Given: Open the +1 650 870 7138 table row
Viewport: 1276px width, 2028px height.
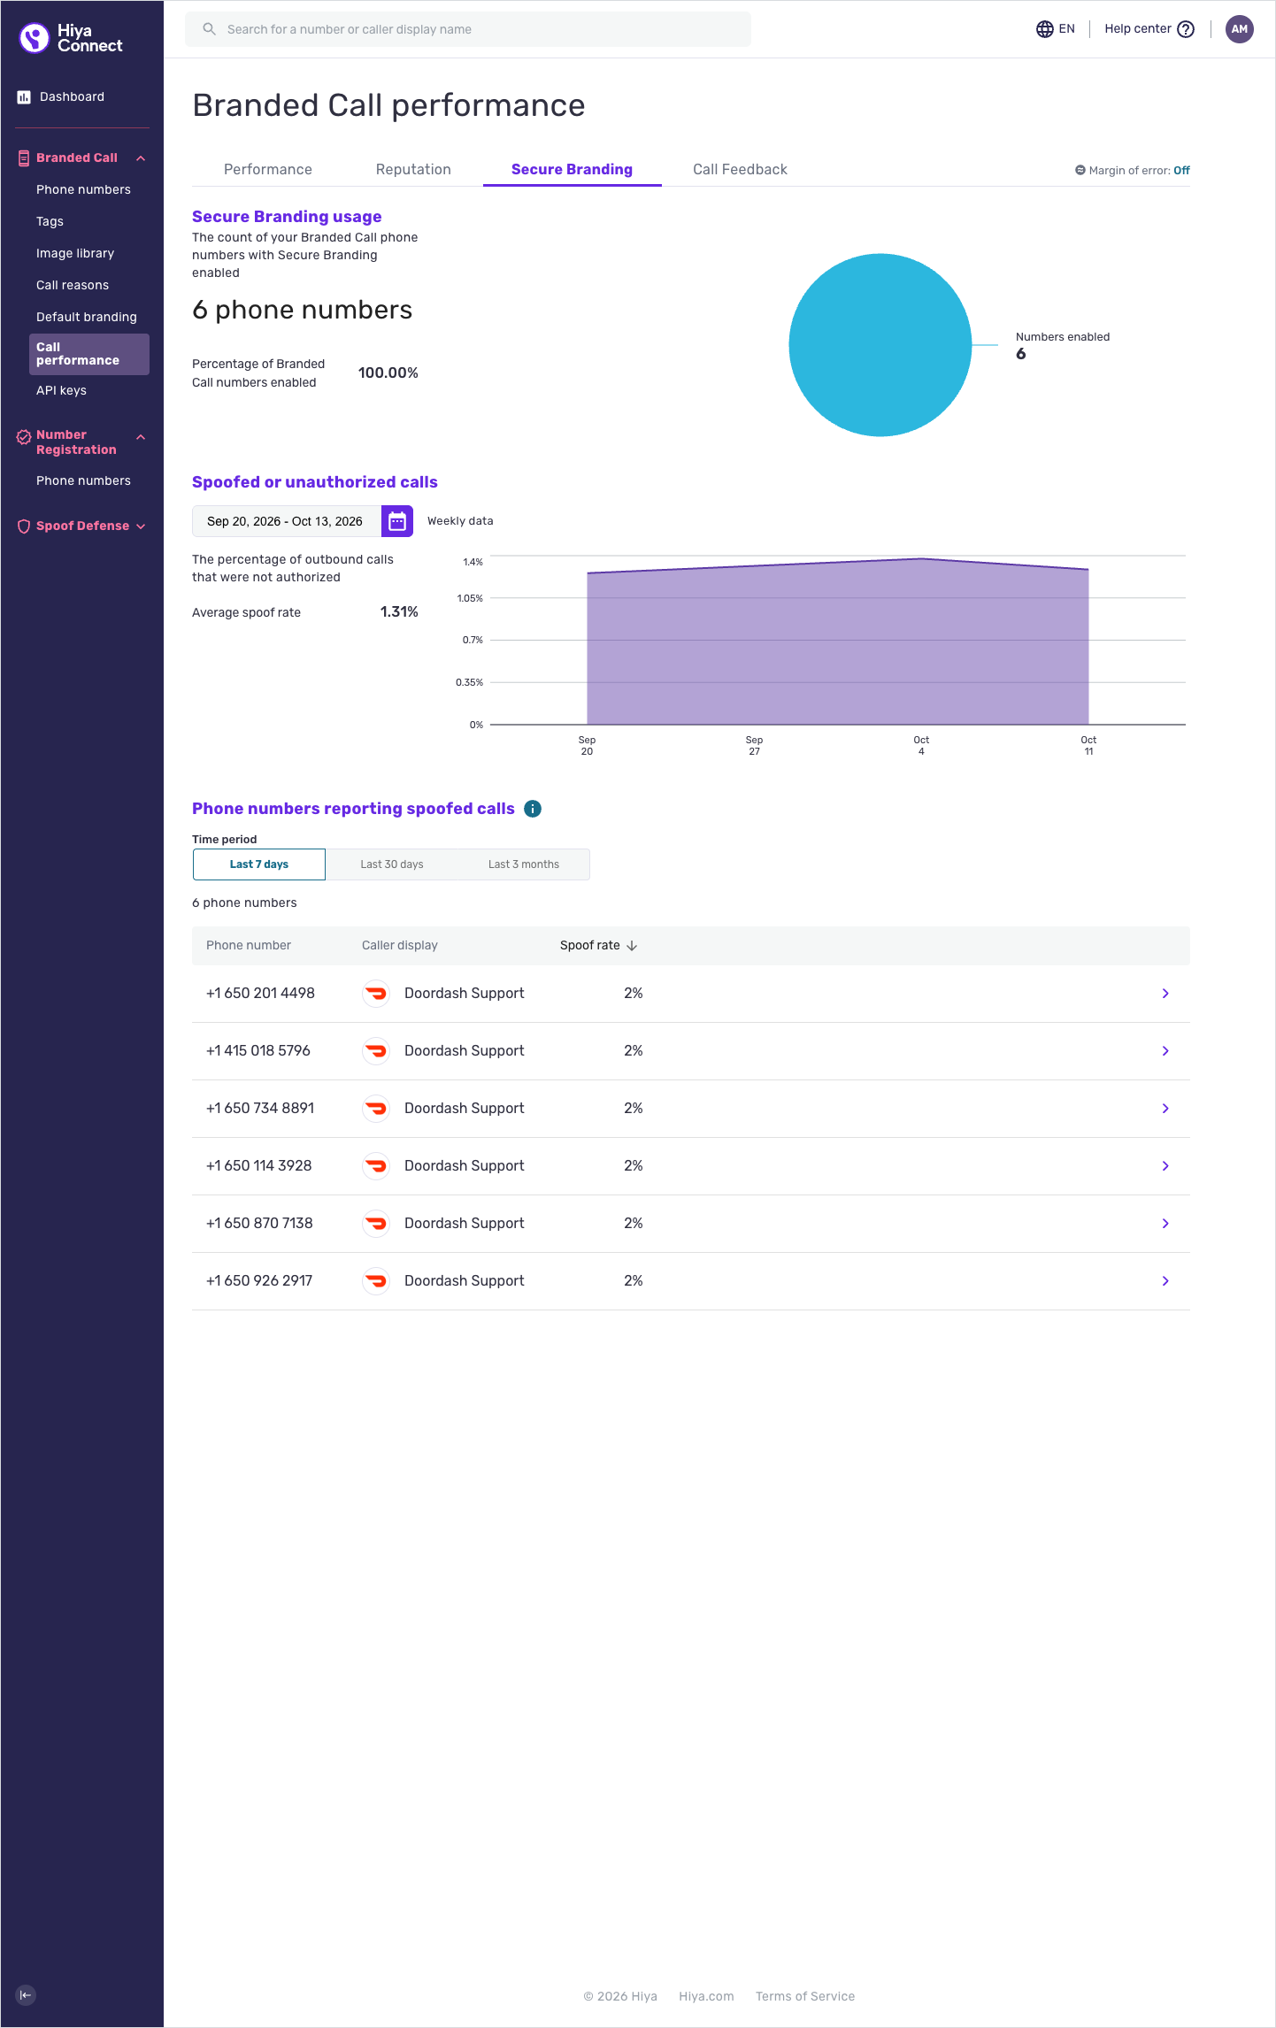Looking at the screenshot, I should coord(691,1224).
